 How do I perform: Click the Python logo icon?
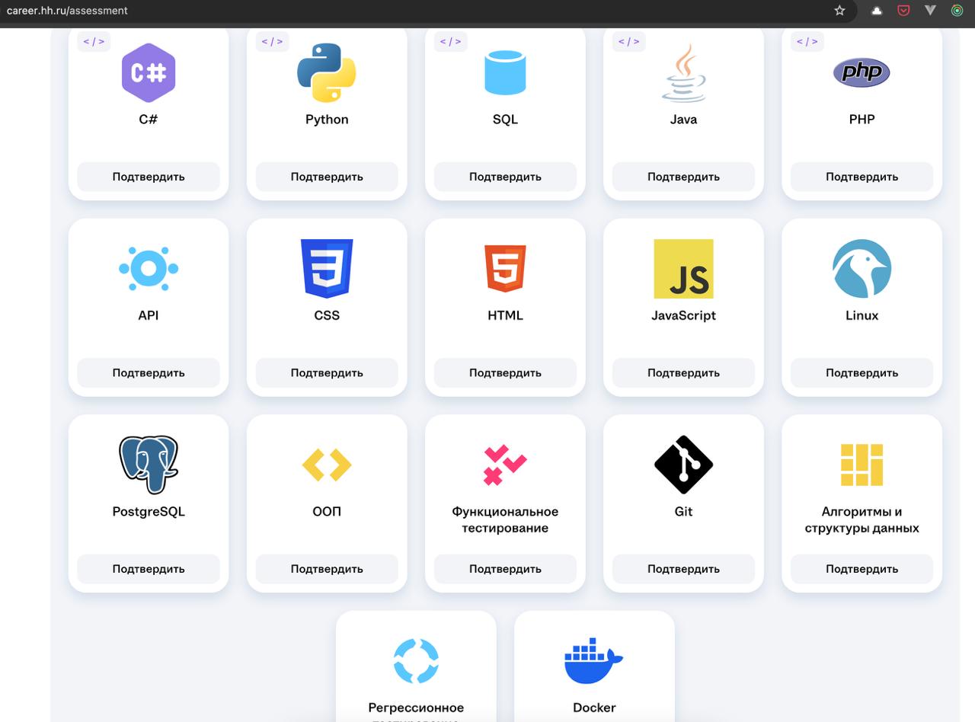tap(327, 72)
